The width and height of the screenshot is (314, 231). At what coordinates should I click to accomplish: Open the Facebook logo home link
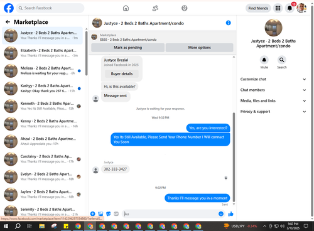tap(9, 8)
